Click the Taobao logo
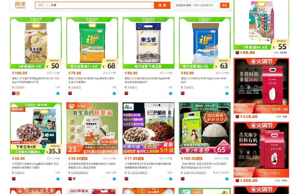 20,5
